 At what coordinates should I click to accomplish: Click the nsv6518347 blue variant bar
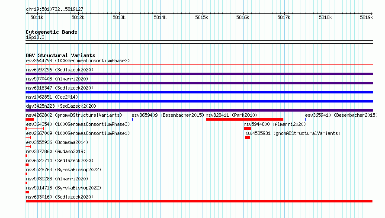pos(199,92)
